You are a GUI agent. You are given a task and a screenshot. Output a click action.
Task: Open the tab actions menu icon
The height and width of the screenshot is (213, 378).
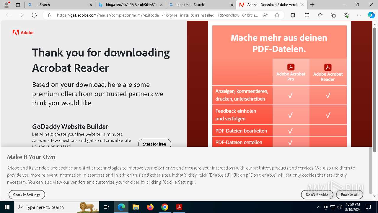tap(18, 5)
